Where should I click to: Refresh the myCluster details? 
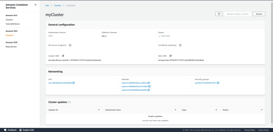coord(219,14)
